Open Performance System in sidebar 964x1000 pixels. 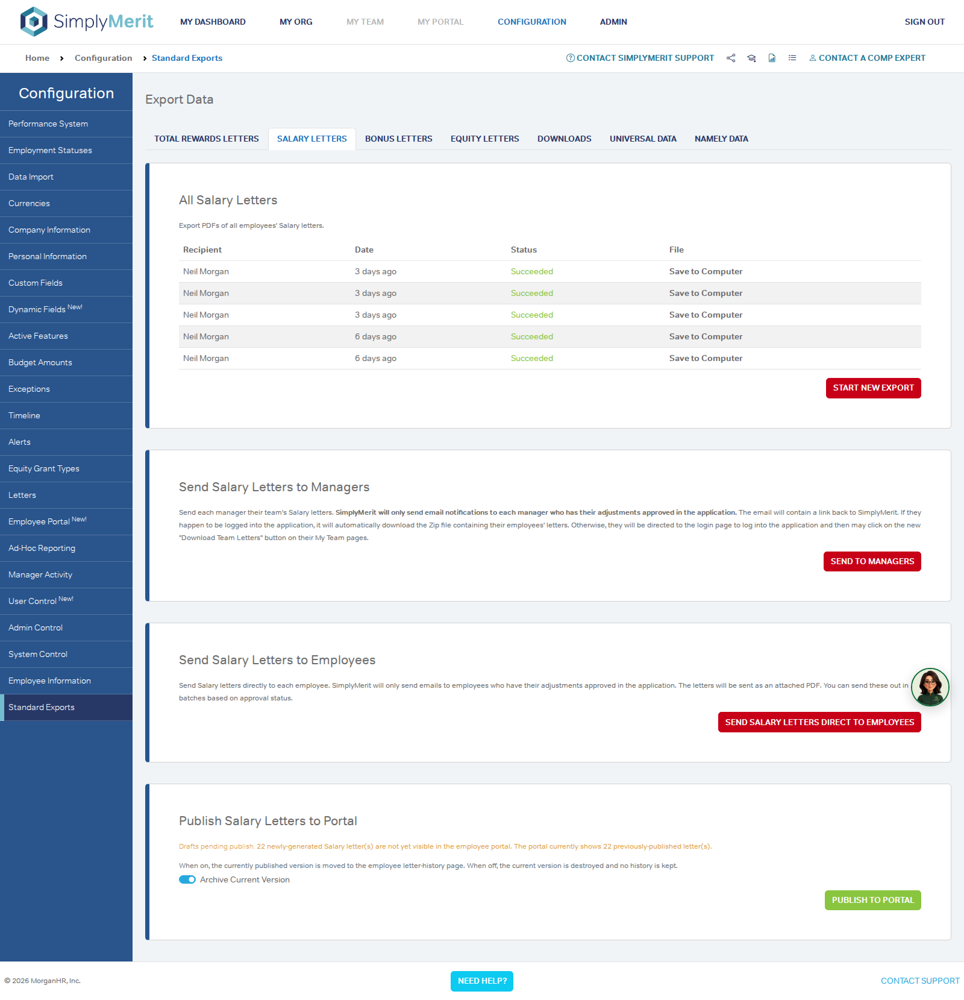tap(66, 124)
